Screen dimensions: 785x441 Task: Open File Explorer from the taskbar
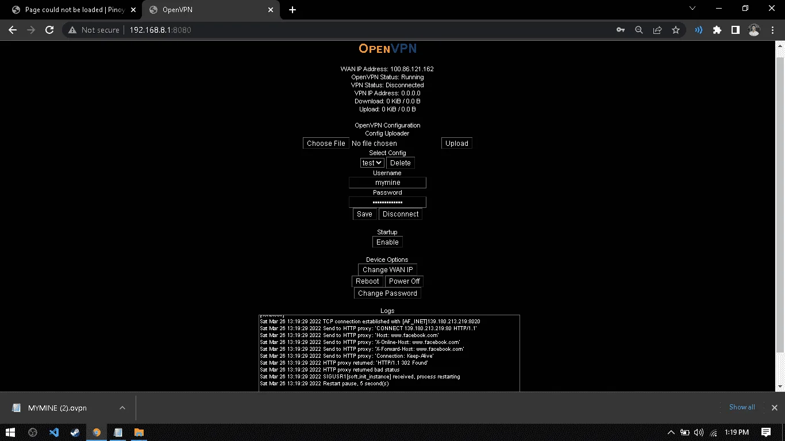click(138, 432)
